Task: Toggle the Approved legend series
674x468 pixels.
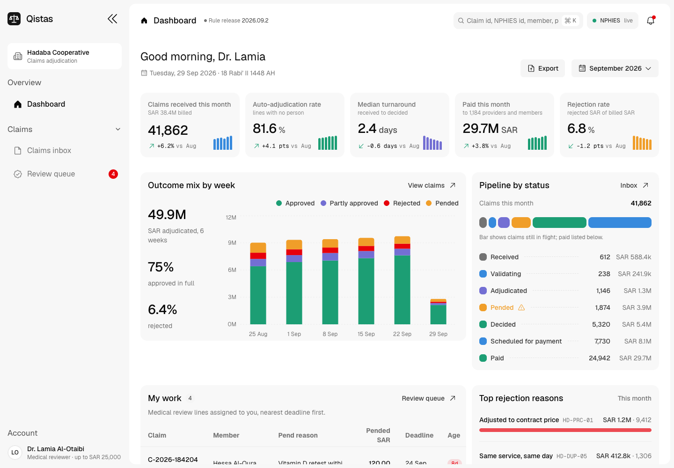Action: (x=295, y=203)
